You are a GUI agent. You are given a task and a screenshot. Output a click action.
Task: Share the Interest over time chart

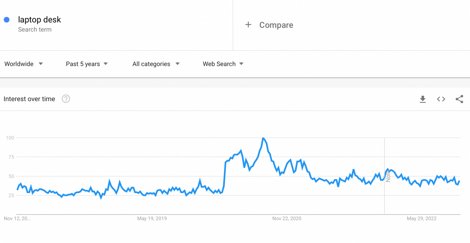click(x=459, y=99)
